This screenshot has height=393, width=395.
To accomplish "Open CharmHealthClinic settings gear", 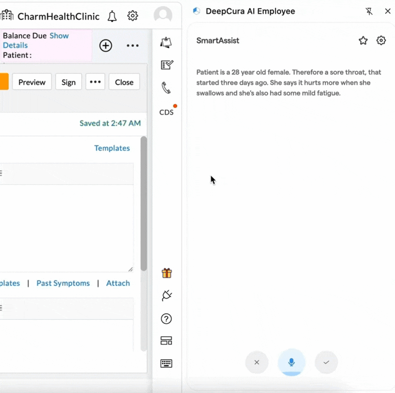I will point(133,16).
